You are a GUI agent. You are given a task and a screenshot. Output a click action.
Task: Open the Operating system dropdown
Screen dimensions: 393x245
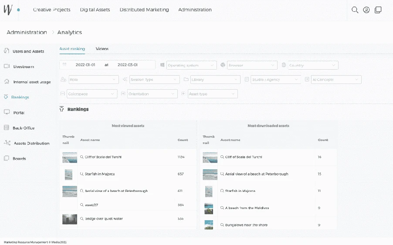point(191,65)
